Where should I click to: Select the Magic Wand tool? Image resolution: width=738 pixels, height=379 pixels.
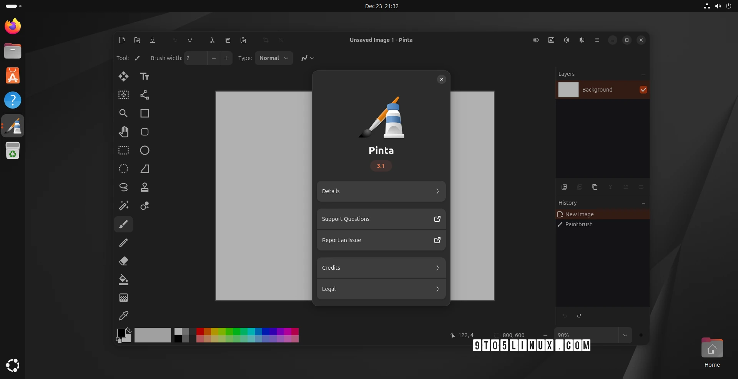123,205
